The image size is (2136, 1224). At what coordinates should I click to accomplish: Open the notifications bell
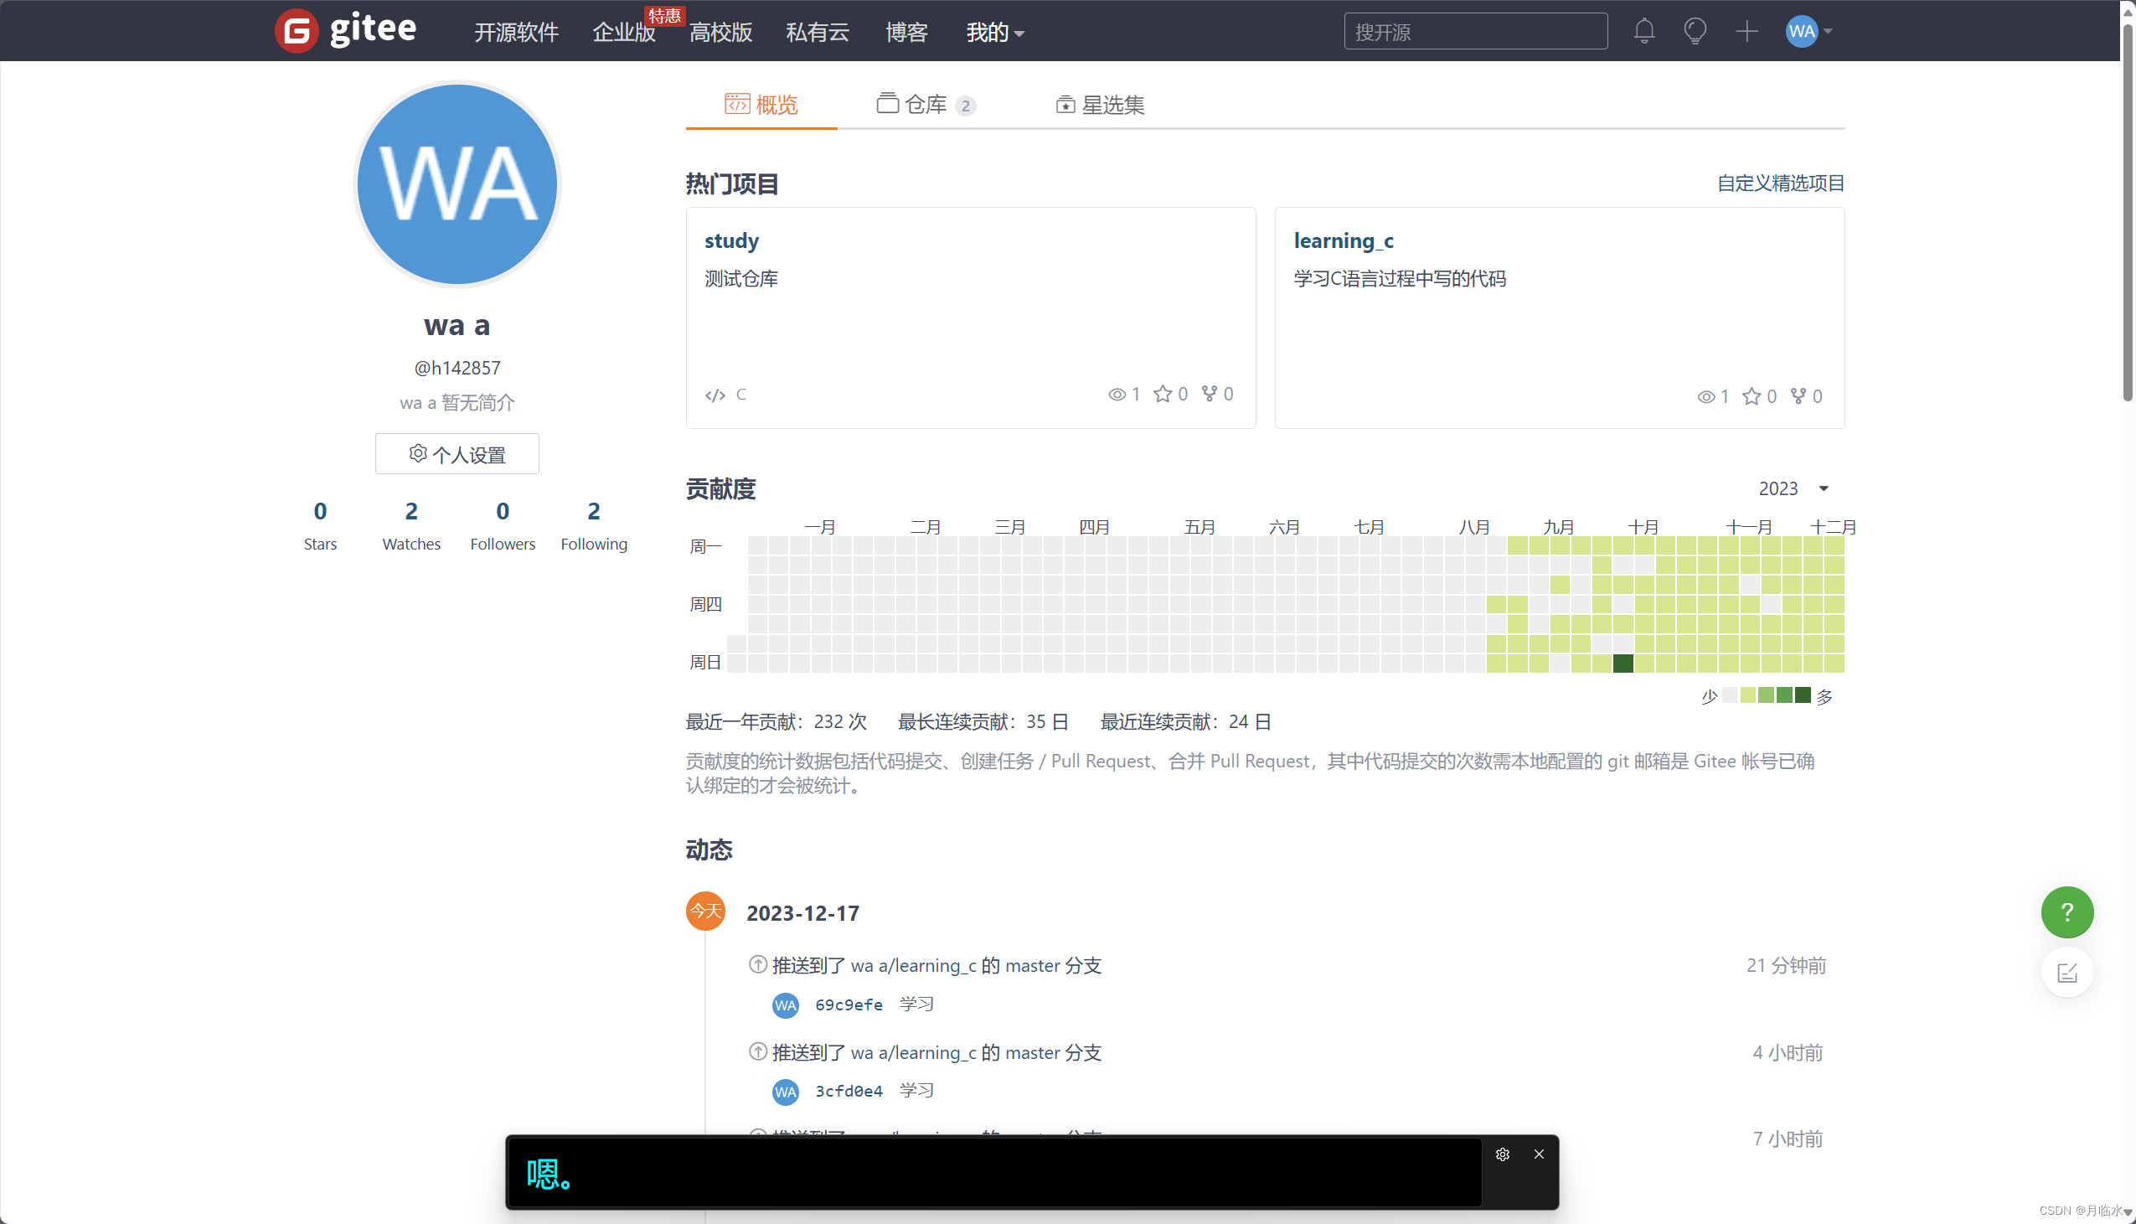click(1643, 31)
